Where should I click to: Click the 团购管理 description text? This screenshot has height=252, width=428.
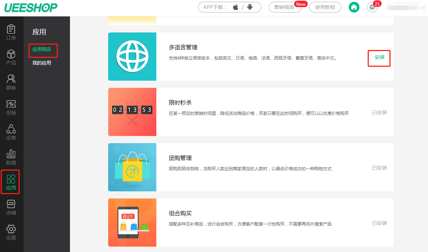click(250, 169)
